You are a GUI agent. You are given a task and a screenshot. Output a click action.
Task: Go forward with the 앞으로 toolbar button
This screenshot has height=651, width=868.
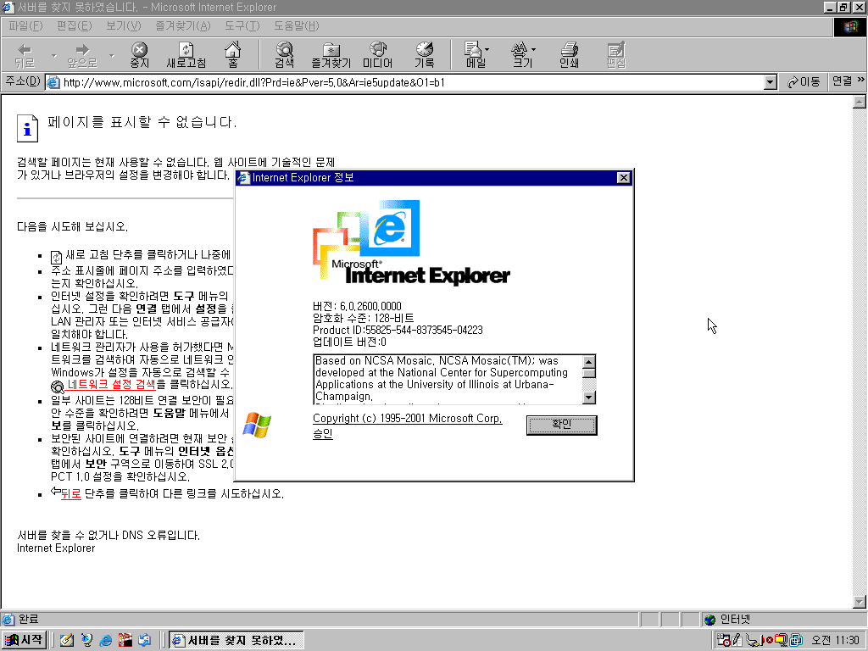click(82, 55)
